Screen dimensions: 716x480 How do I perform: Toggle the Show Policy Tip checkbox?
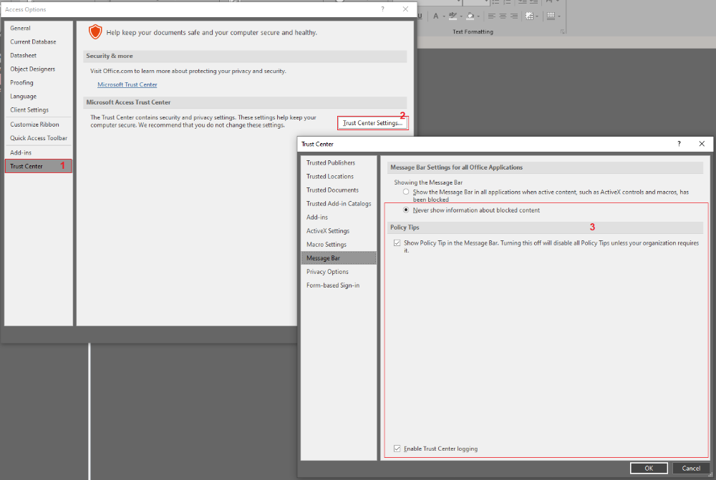click(397, 243)
